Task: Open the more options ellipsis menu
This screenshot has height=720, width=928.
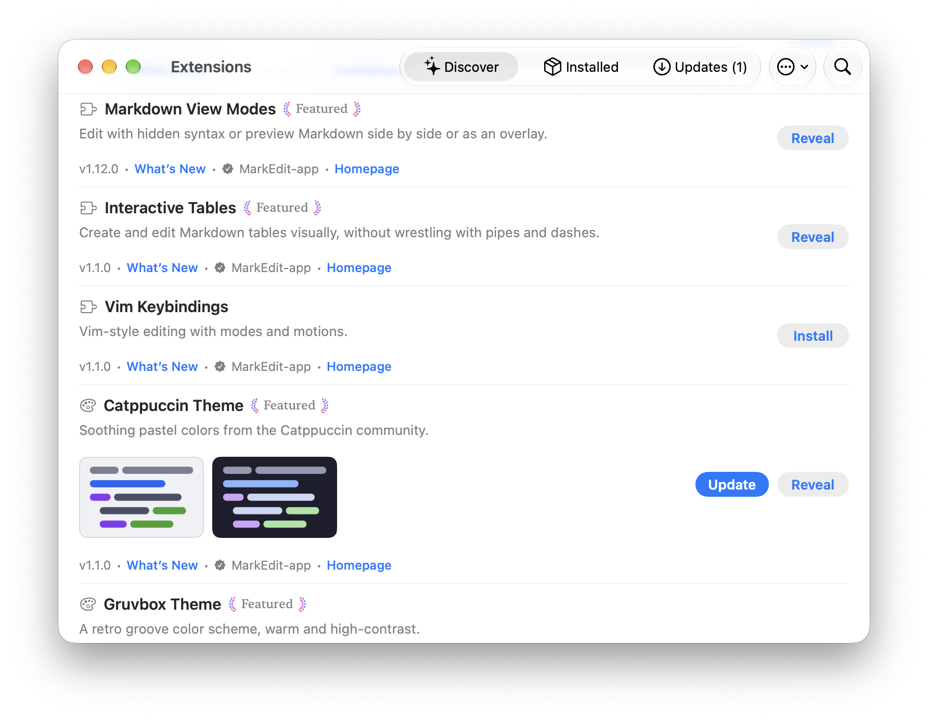Action: pos(792,67)
